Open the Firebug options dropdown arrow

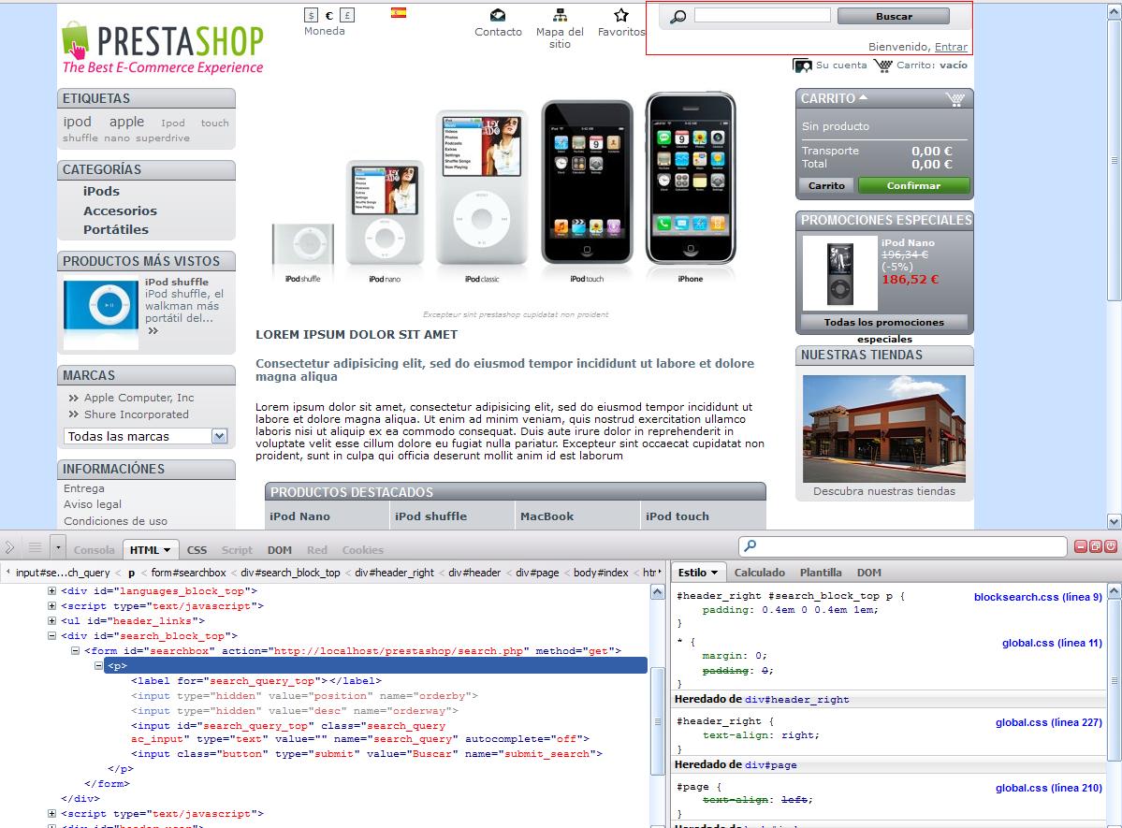pos(58,548)
